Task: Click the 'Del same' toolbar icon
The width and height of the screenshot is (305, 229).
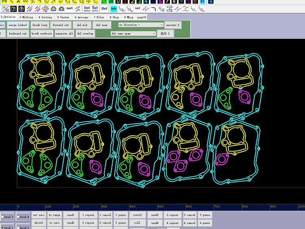Action: (x=87, y=8)
